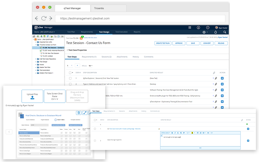Click the upload arrow icon under Upload Files

click(x=32, y=98)
